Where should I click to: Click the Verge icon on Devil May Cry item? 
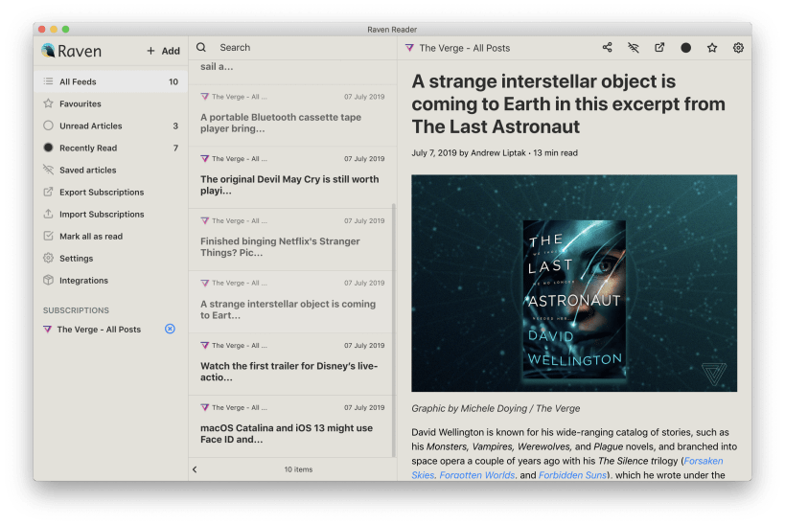point(204,159)
